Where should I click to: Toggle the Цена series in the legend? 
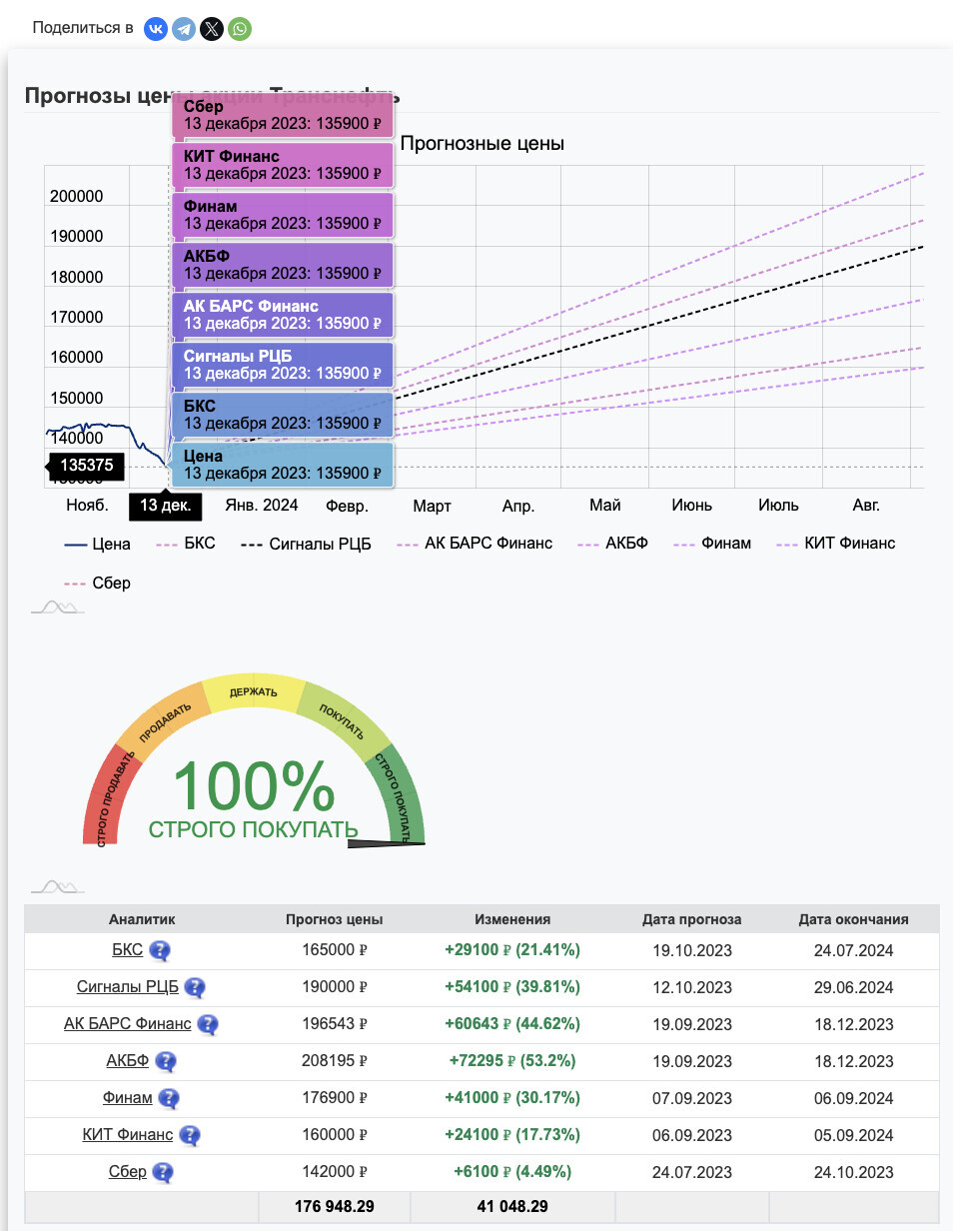pyautogui.click(x=98, y=544)
